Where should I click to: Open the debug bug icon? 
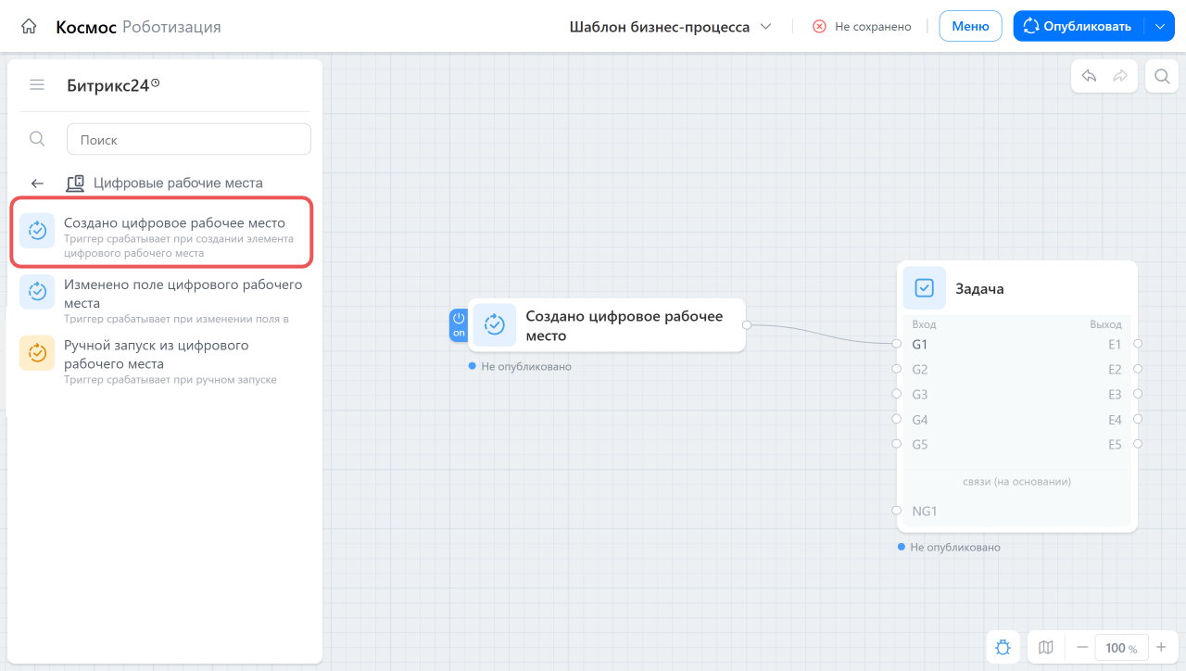(1003, 648)
